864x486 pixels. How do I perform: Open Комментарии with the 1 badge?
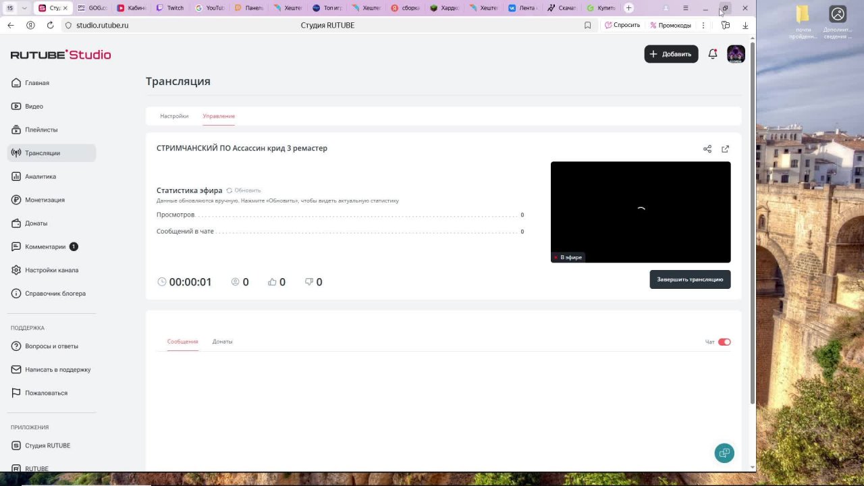(51, 246)
